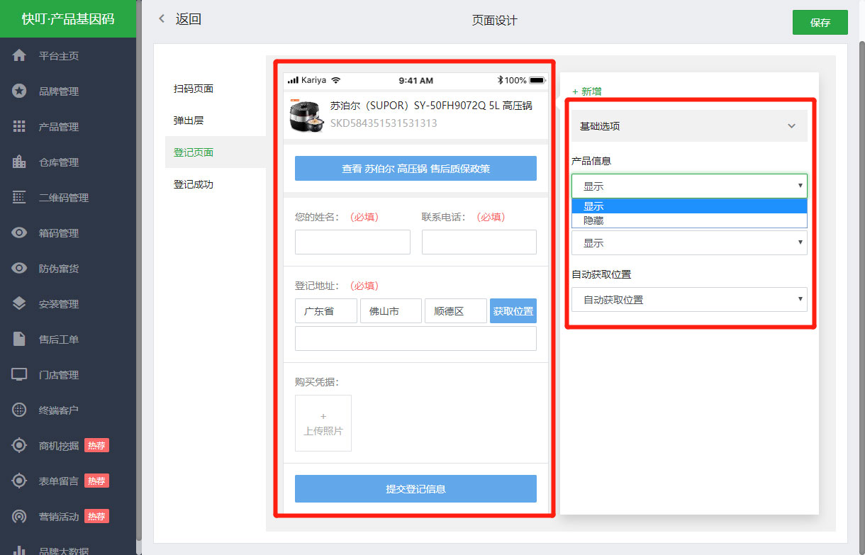This screenshot has width=865, height=555.
Task: Open the 自动获取位置 dropdown
Action: pyautogui.click(x=689, y=299)
